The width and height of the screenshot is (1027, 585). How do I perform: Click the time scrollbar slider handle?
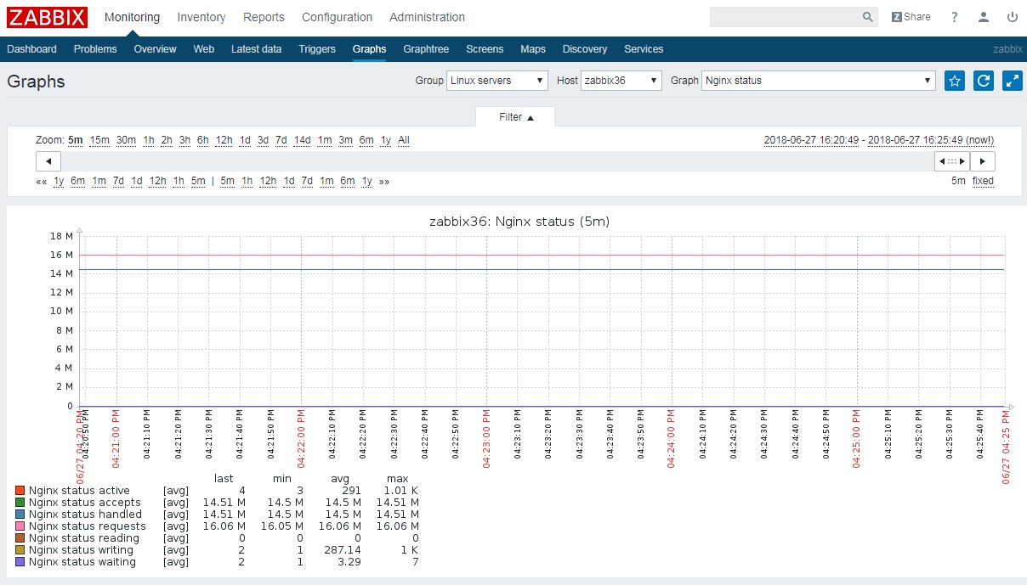coord(952,161)
